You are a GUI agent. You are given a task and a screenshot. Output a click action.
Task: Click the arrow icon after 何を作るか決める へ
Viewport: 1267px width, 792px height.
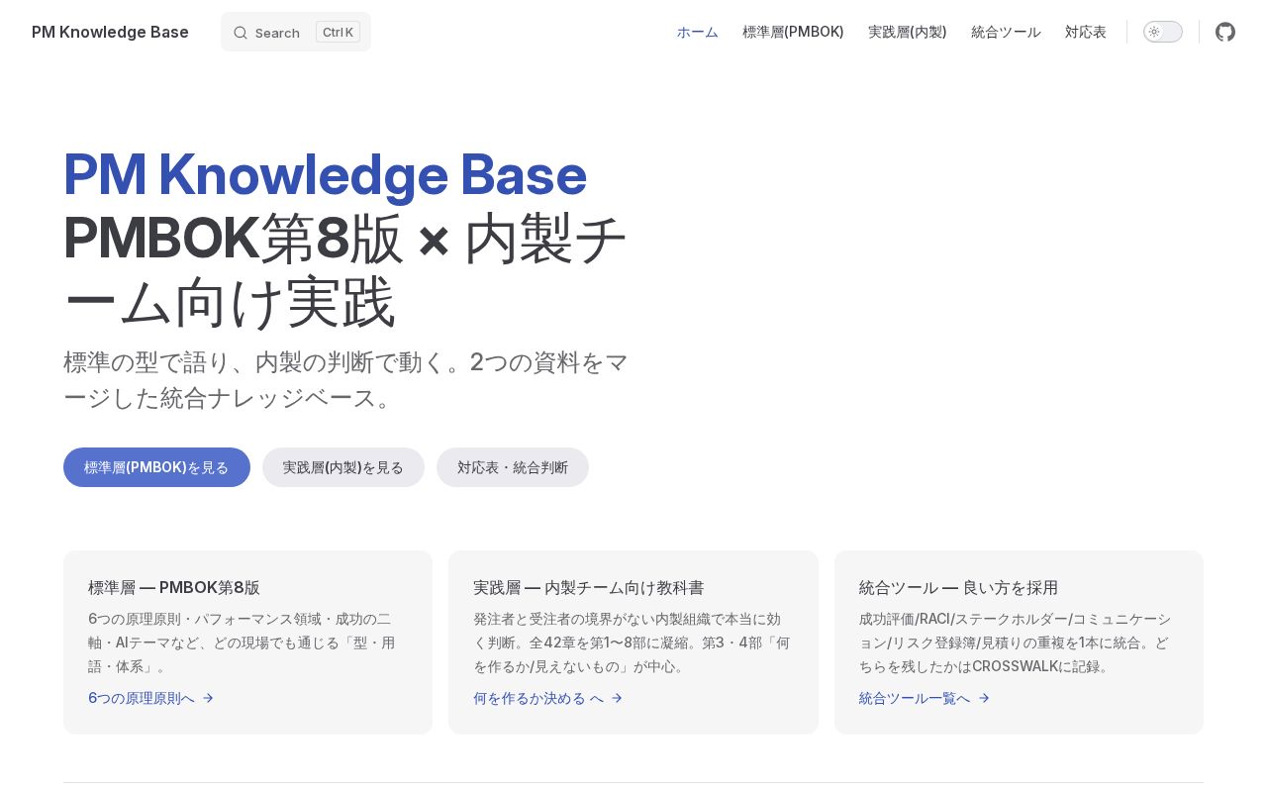617,698
